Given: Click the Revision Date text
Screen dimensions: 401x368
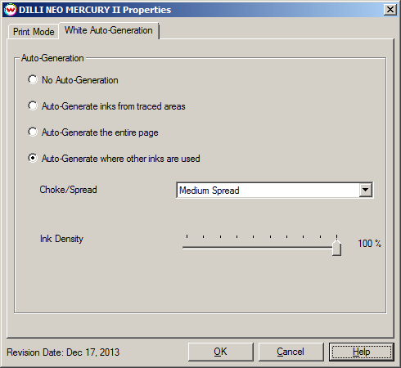Looking at the screenshot, I should [x=63, y=352].
